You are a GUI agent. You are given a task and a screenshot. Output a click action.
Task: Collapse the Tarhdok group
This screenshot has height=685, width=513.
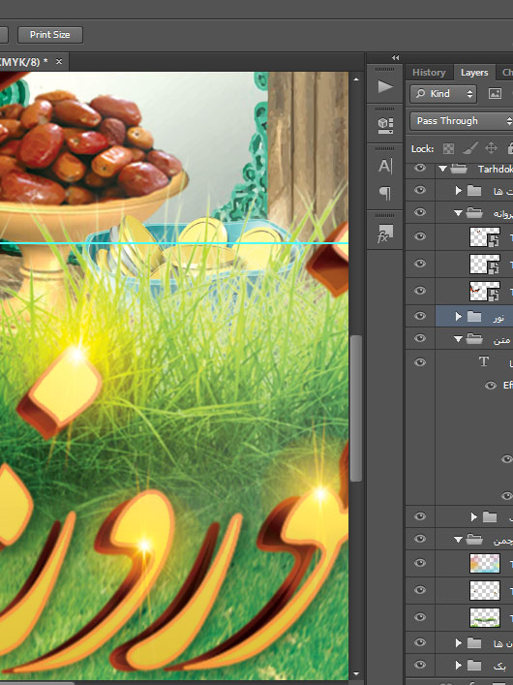(443, 169)
